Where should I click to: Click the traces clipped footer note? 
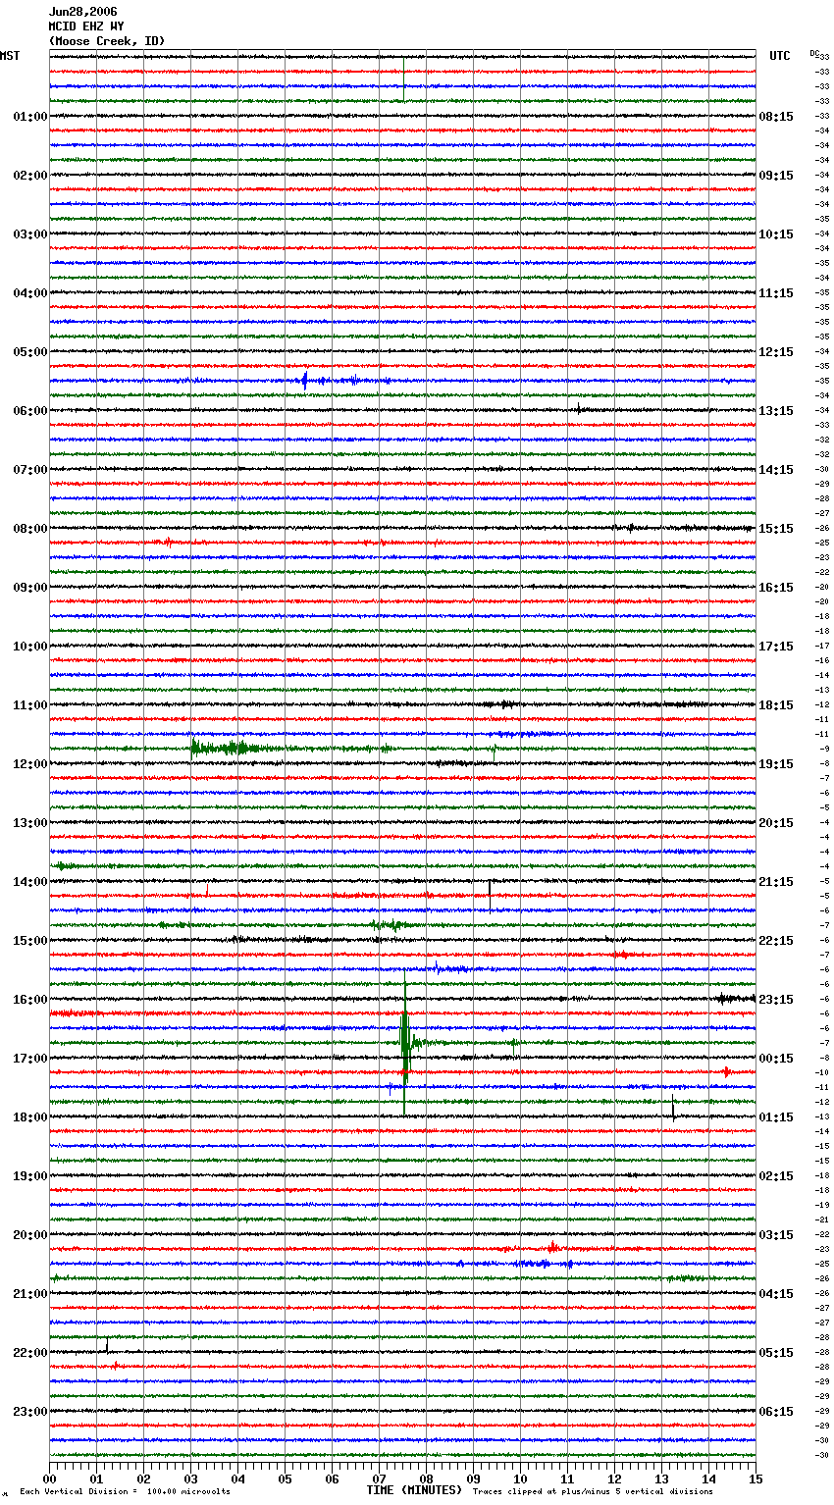[x=593, y=1492]
